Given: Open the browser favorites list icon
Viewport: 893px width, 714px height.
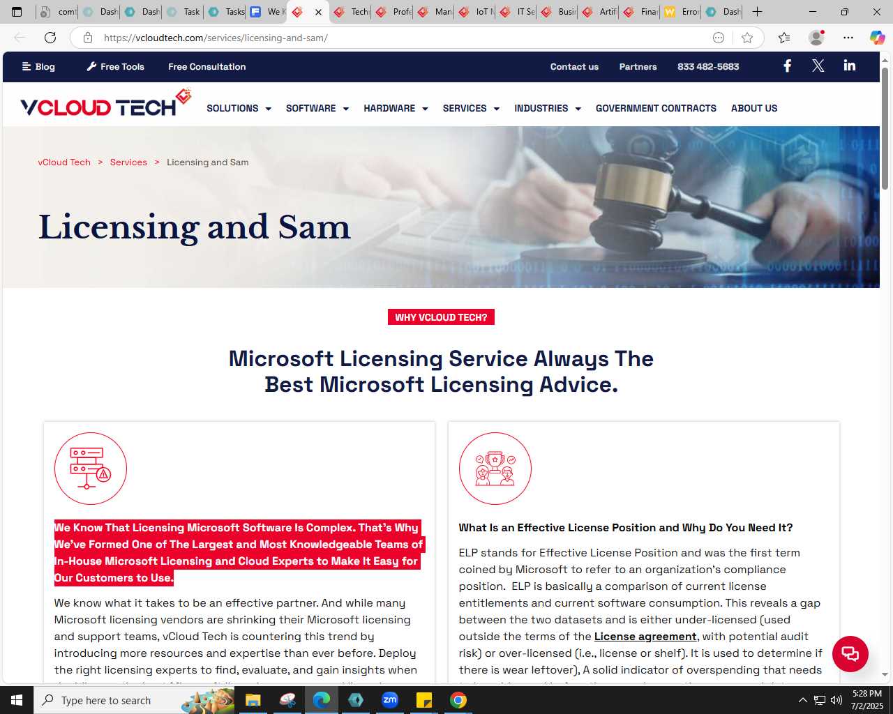Looking at the screenshot, I should pyautogui.click(x=784, y=38).
